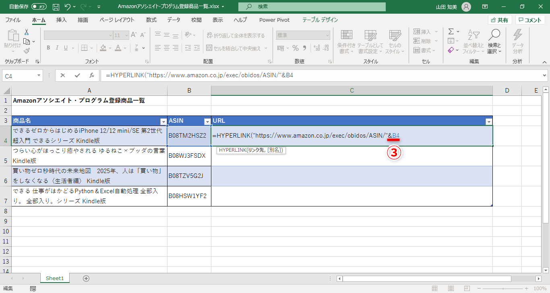The width and height of the screenshot is (550, 293).
Task: Toggle bold formatting with the B button
Action: [x=48, y=48]
